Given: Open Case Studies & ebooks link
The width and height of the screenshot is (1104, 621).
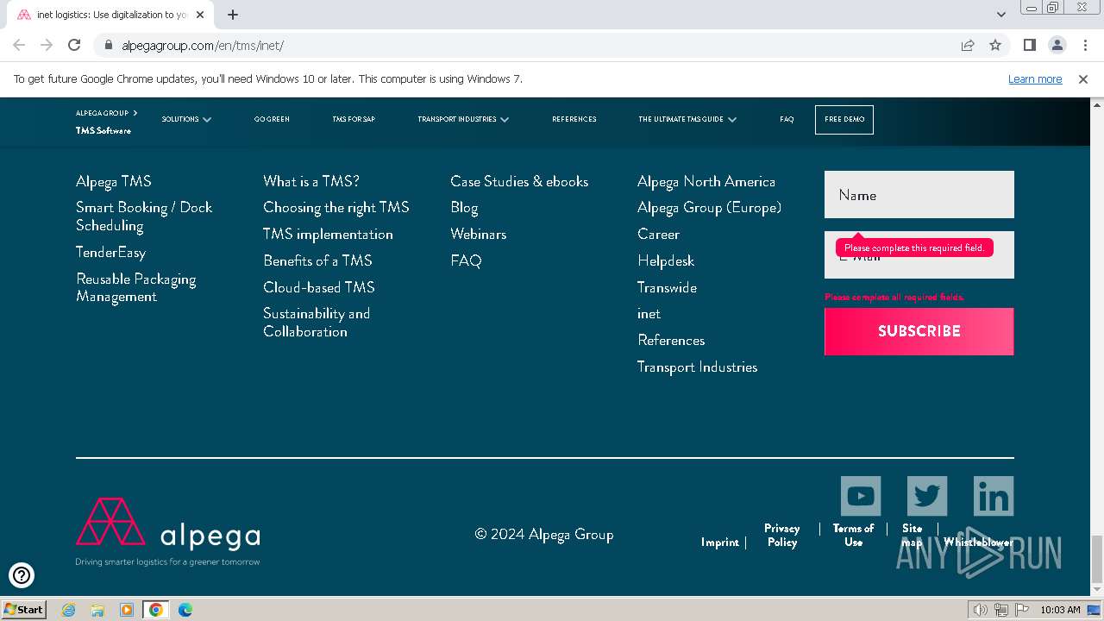Looking at the screenshot, I should (519, 181).
